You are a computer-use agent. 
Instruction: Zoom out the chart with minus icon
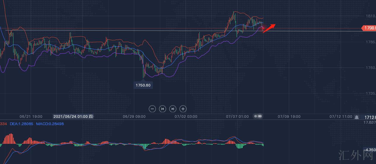coord(152,109)
